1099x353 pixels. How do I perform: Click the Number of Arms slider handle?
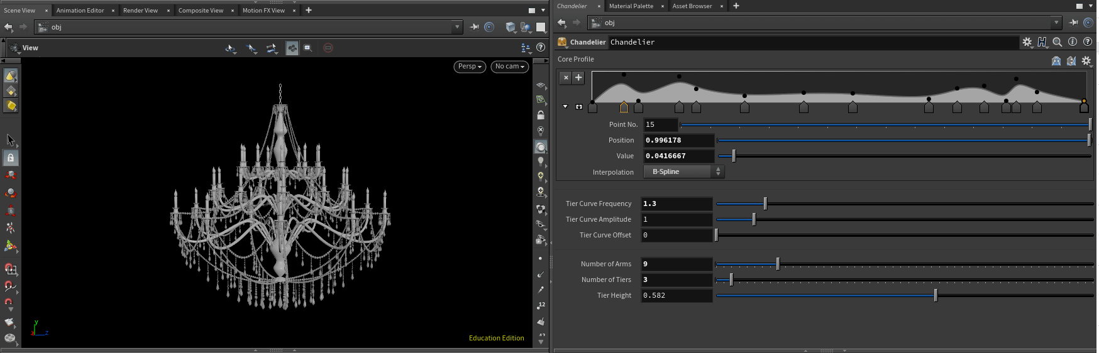(778, 264)
